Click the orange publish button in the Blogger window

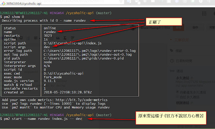point(178,27)
